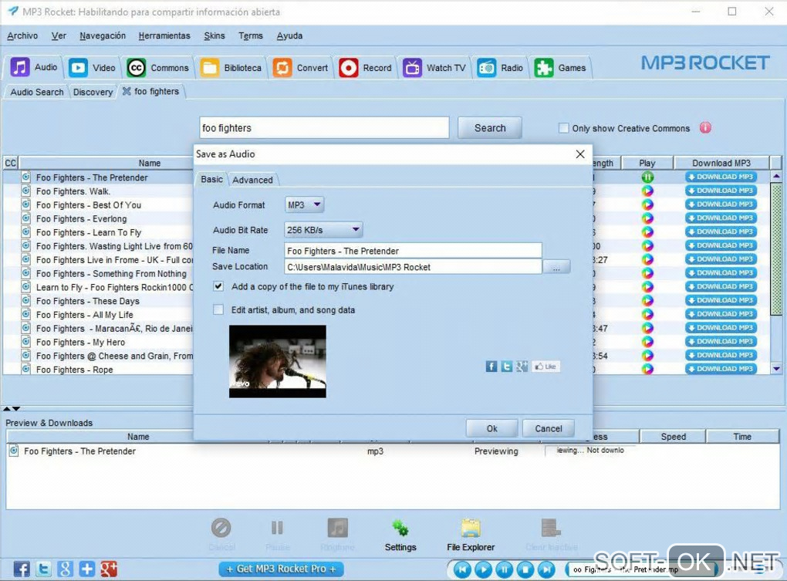Open the Ayuda menu
The width and height of the screenshot is (787, 581).
tap(289, 35)
